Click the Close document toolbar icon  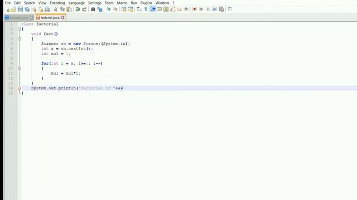(34, 9)
